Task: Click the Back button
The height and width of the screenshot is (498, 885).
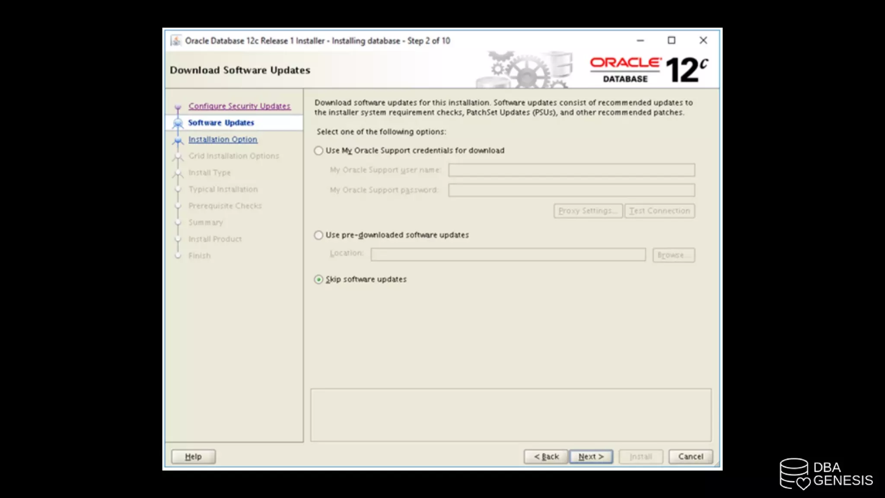Action: pos(546,456)
